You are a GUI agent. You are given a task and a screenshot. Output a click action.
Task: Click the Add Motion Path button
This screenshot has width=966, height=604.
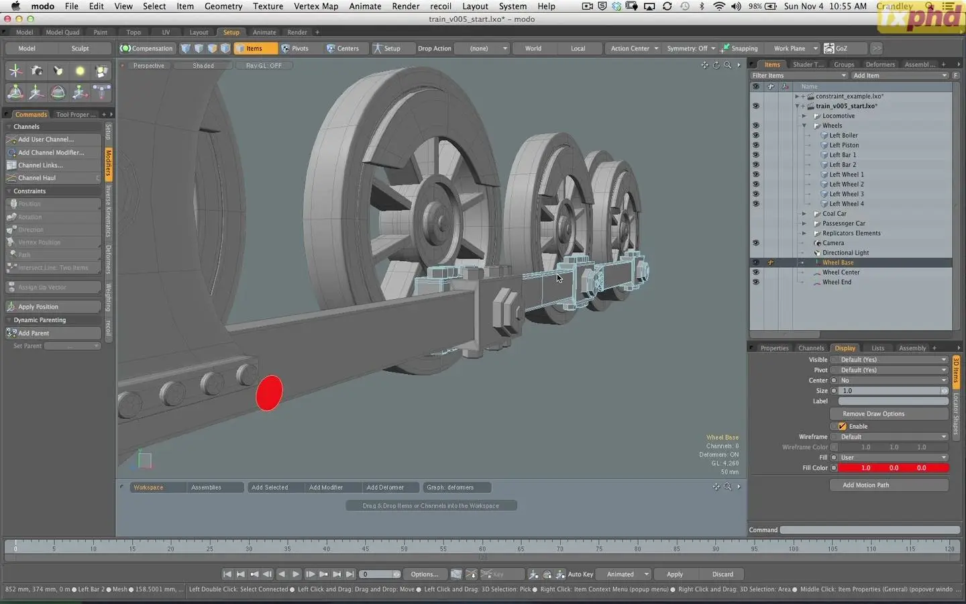pyautogui.click(x=890, y=485)
